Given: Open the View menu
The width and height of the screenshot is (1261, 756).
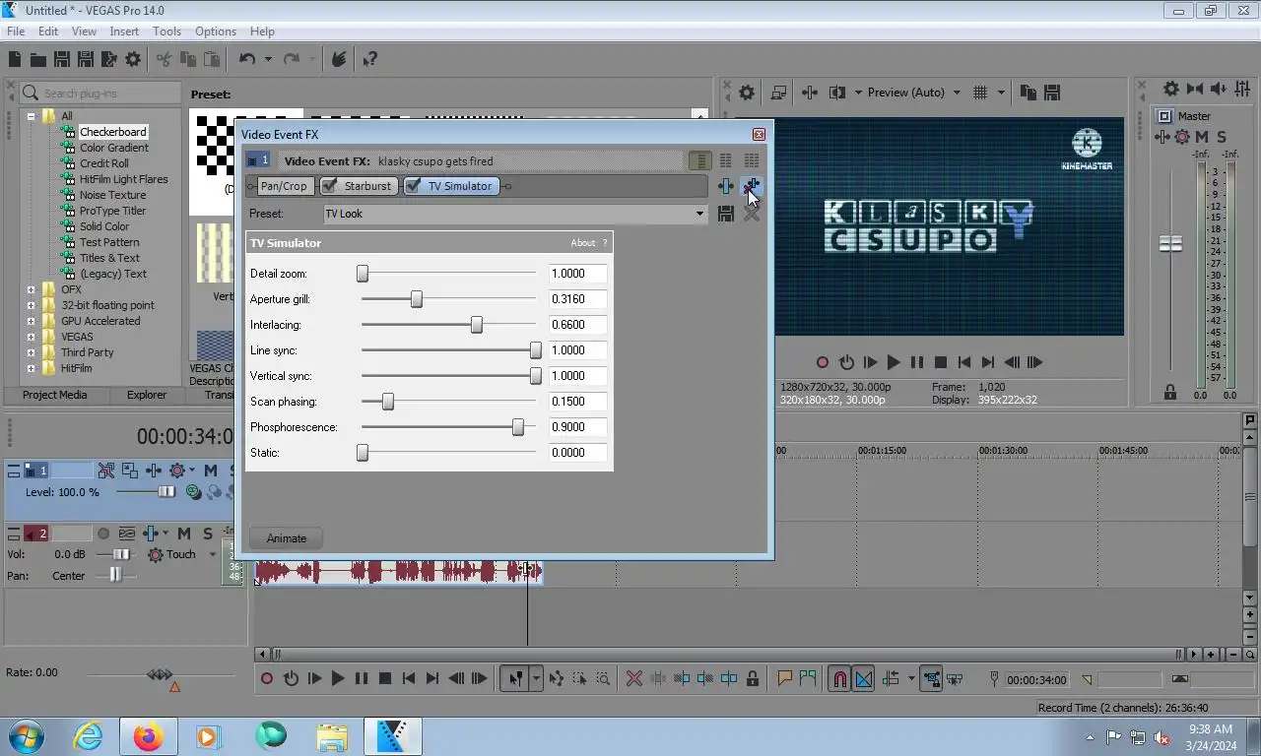Looking at the screenshot, I should tap(84, 31).
